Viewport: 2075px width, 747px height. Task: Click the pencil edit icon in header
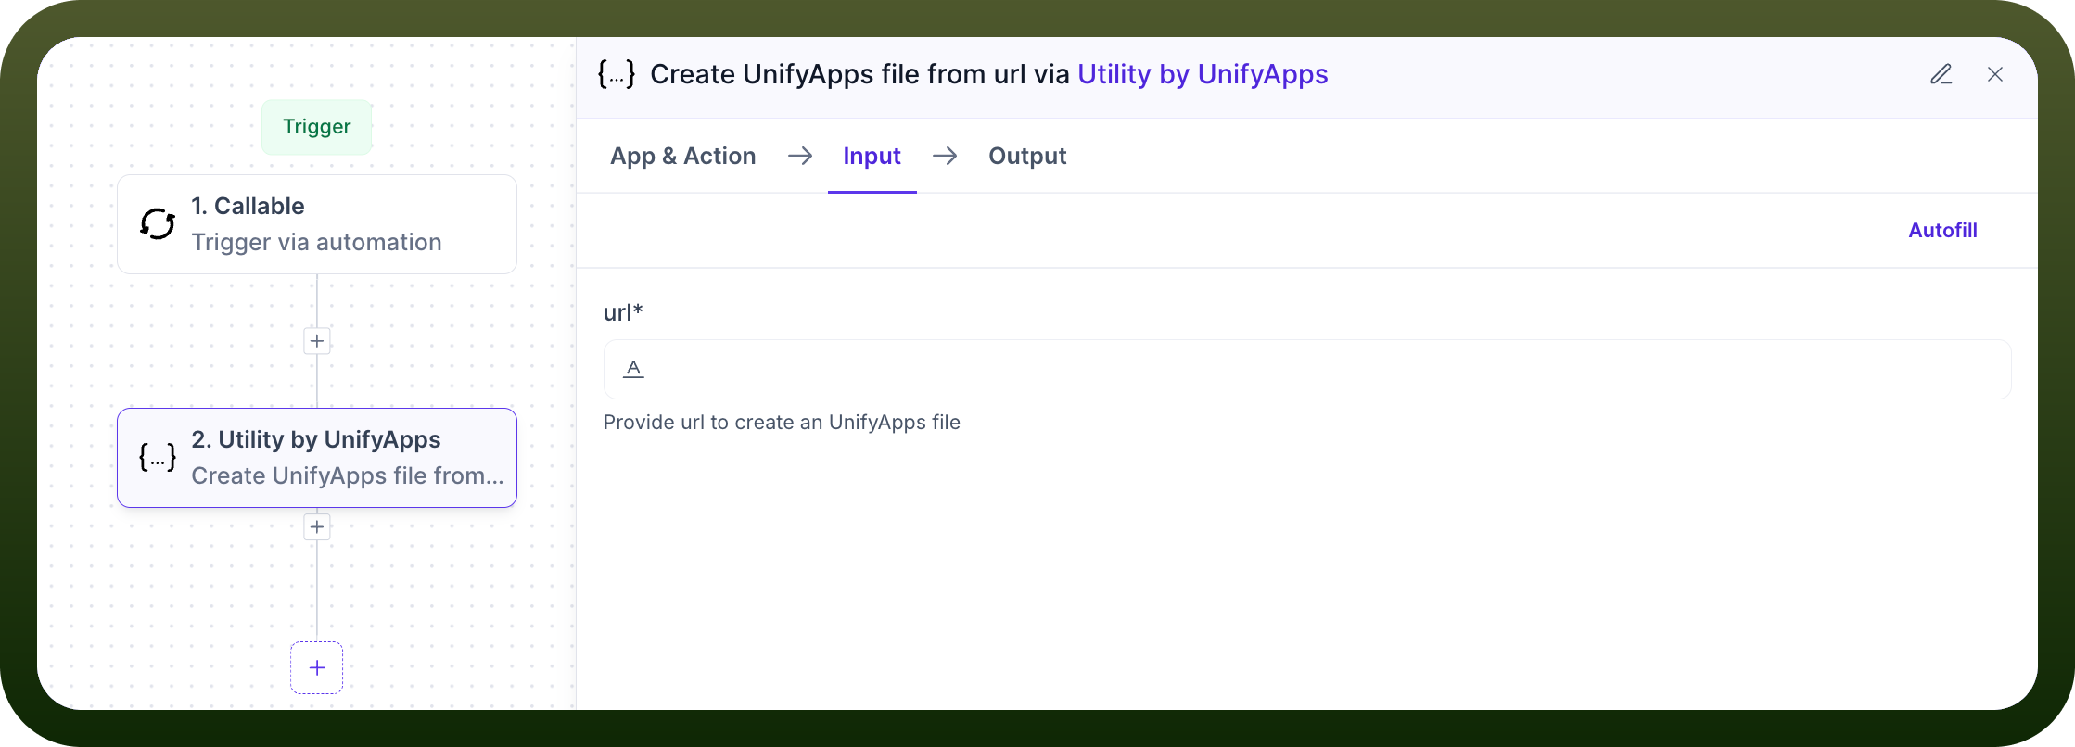click(1941, 74)
